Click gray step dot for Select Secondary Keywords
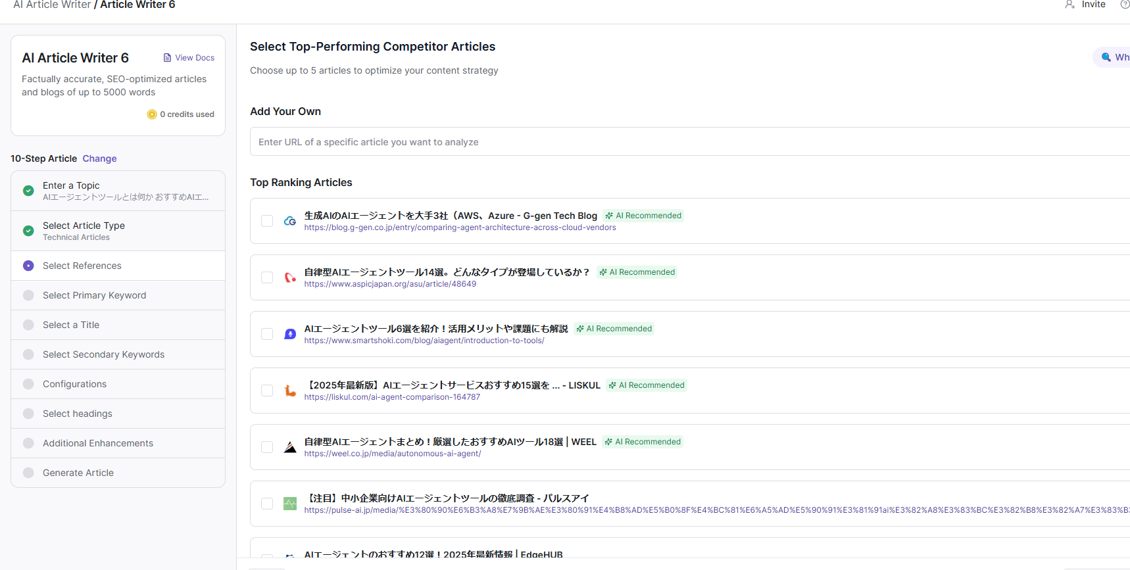 (28, 354)
